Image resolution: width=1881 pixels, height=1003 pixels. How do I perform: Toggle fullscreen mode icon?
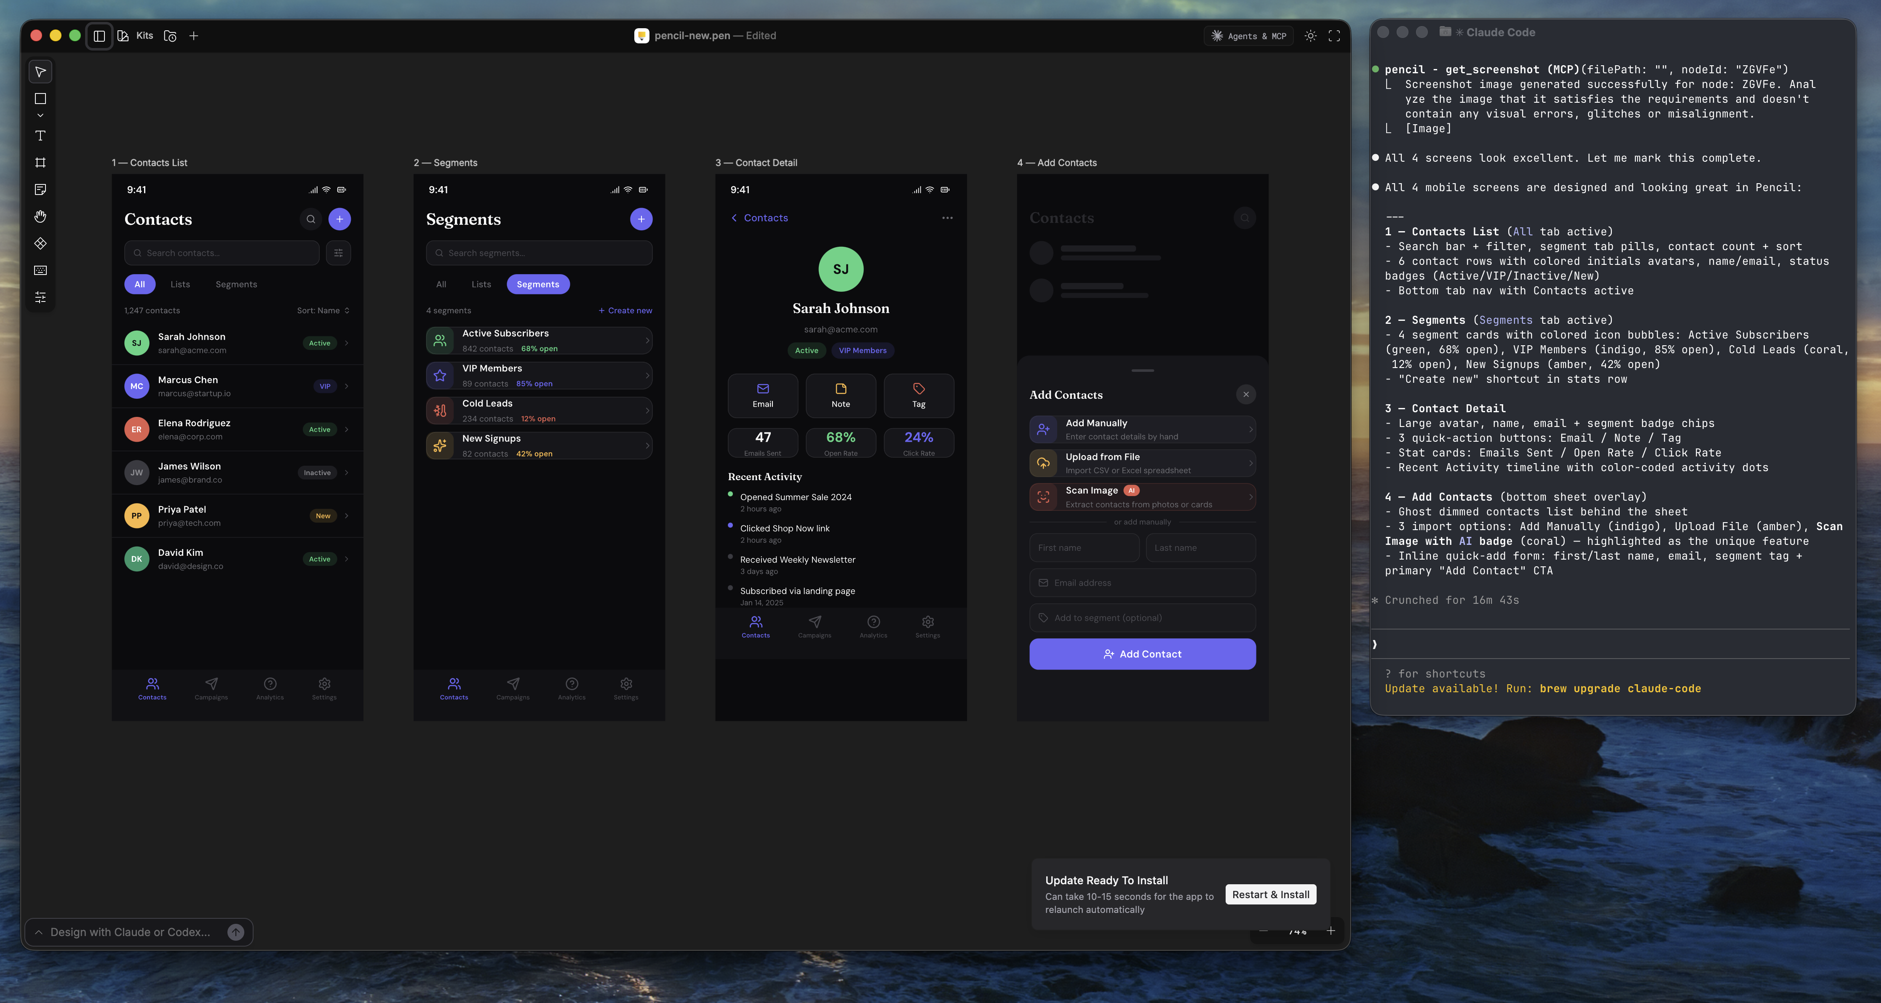click(1334, 36)
